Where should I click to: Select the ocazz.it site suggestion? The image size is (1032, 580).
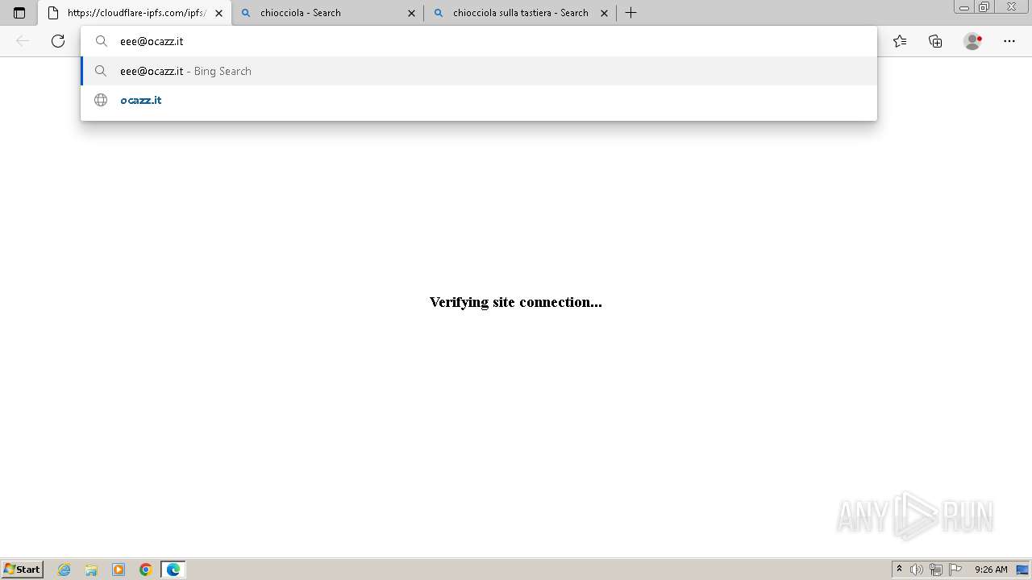point(479,100)
